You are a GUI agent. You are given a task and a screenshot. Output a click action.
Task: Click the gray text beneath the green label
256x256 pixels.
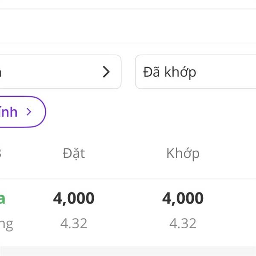6,224
